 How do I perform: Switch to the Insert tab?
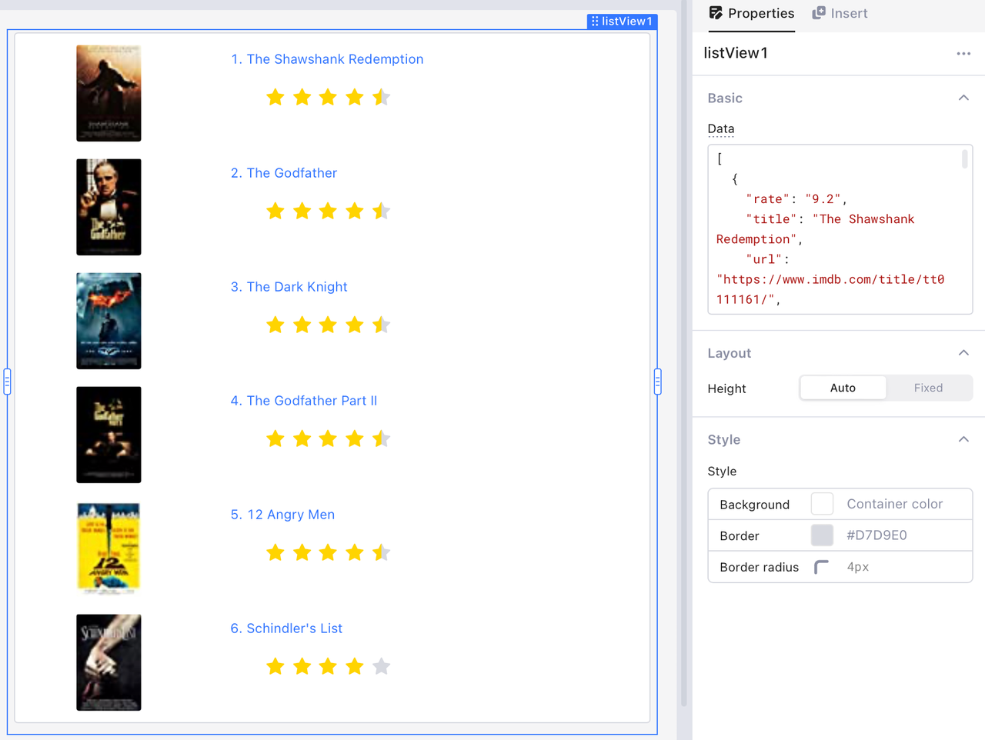point(840,14)
